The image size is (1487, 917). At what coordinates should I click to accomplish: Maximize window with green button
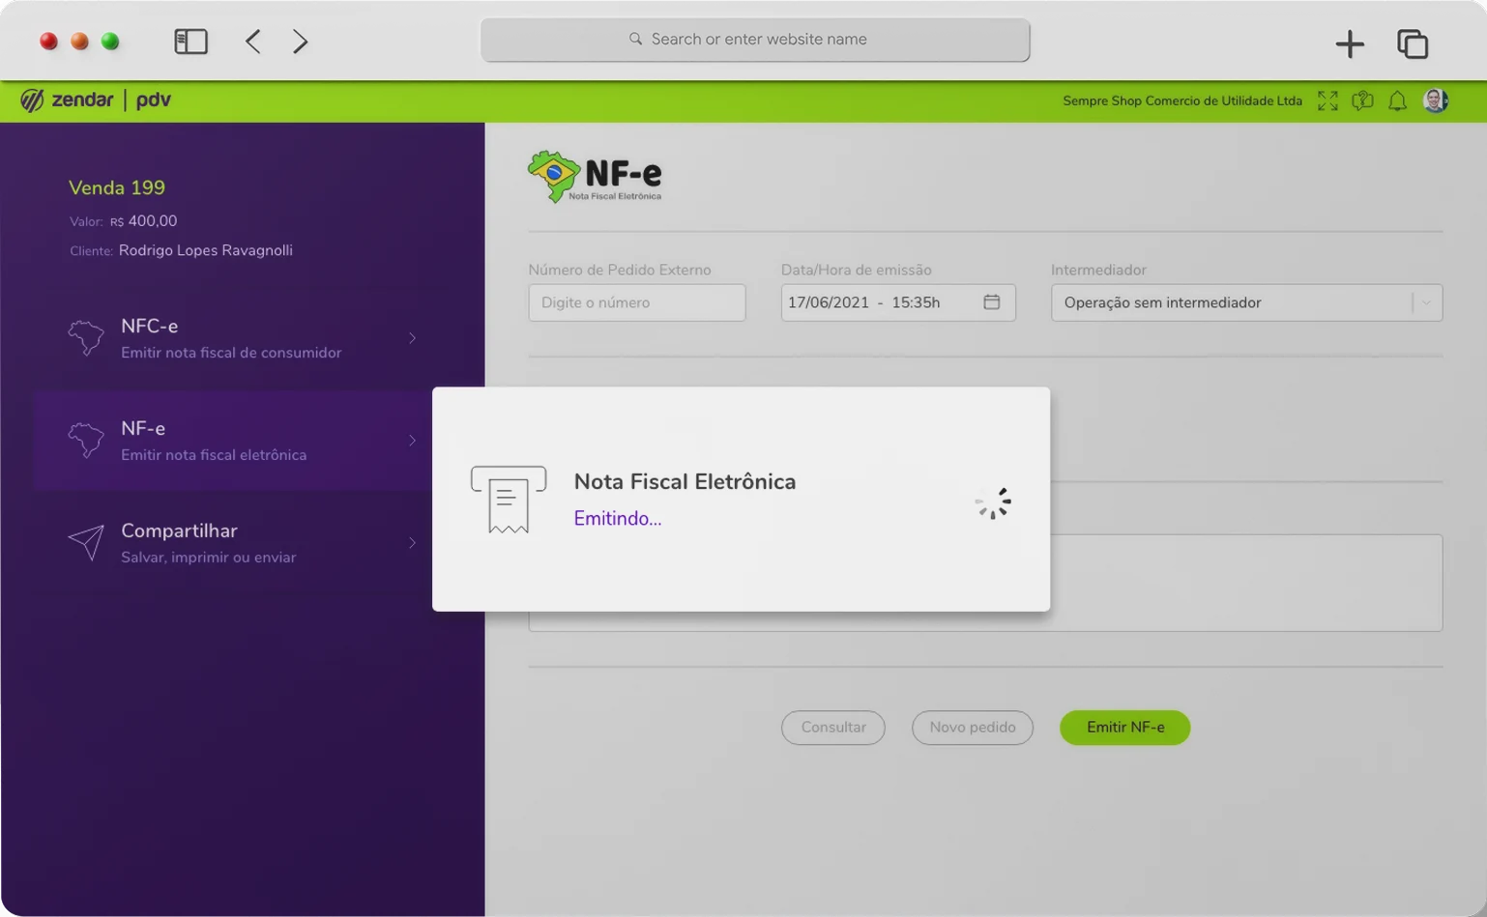pos(110,41)
